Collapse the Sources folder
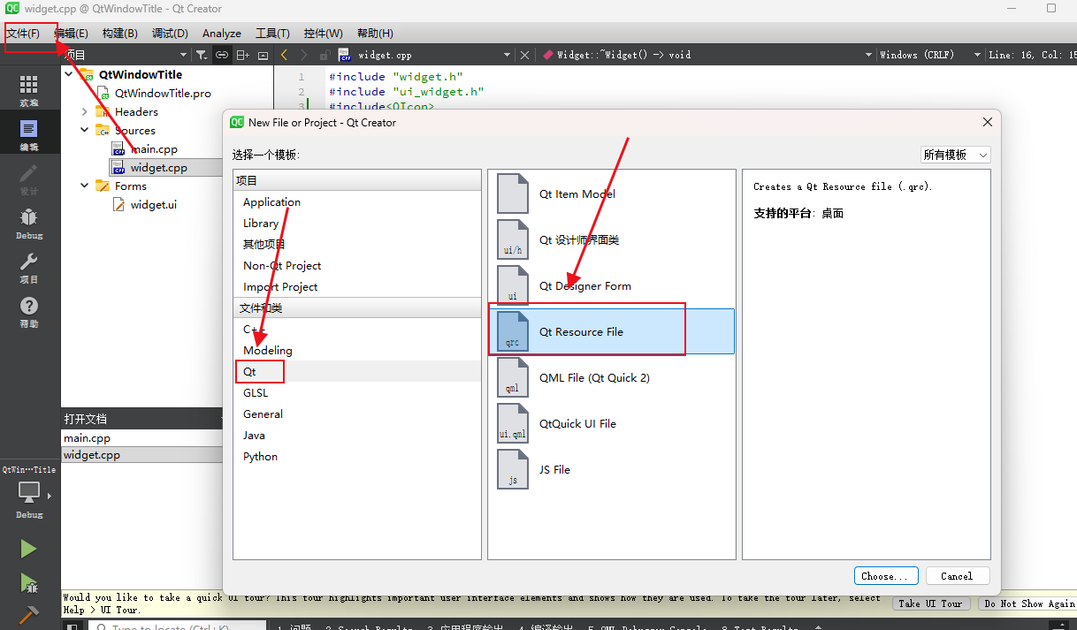The height and width of the screenshot is (630, 1077). pyautogui.click(x=85, y=131)
